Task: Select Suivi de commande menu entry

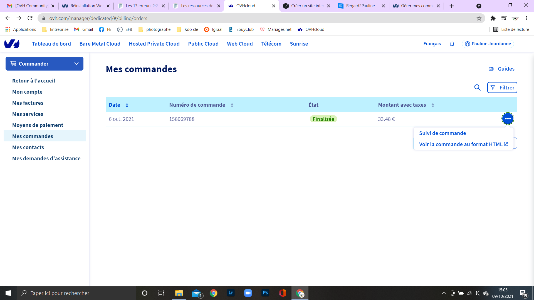Action: coord(442,133)
